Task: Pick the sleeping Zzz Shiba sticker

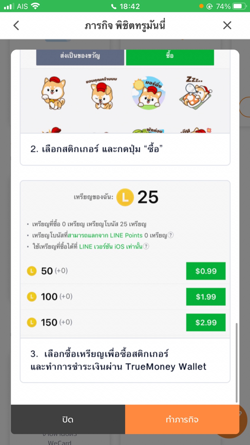Action: 196,93
